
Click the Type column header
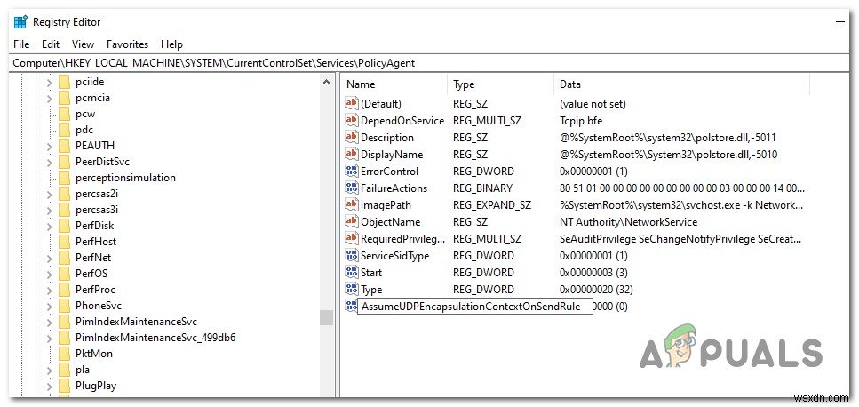tap(464, 84)
